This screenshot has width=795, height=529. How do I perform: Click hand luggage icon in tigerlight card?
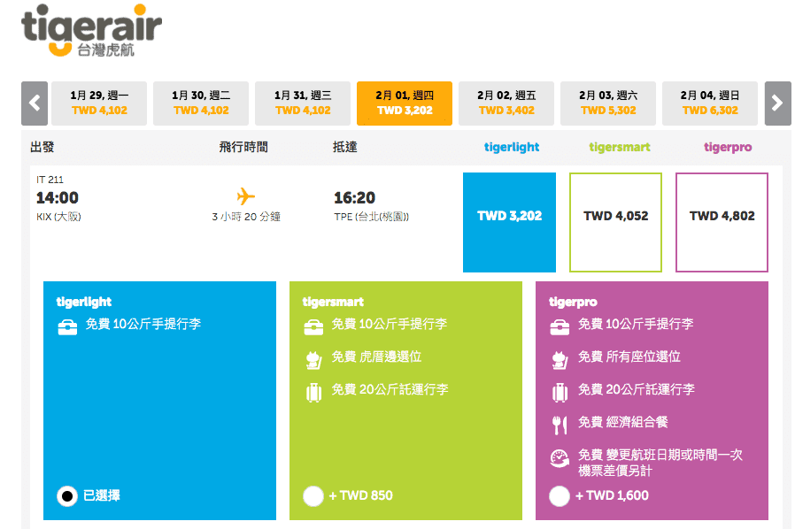tap(67, 326)
